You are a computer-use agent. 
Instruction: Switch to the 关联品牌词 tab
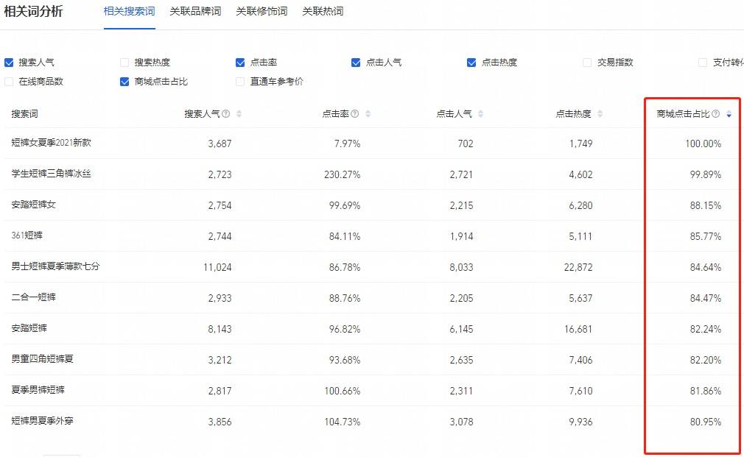tap(195, 11)
